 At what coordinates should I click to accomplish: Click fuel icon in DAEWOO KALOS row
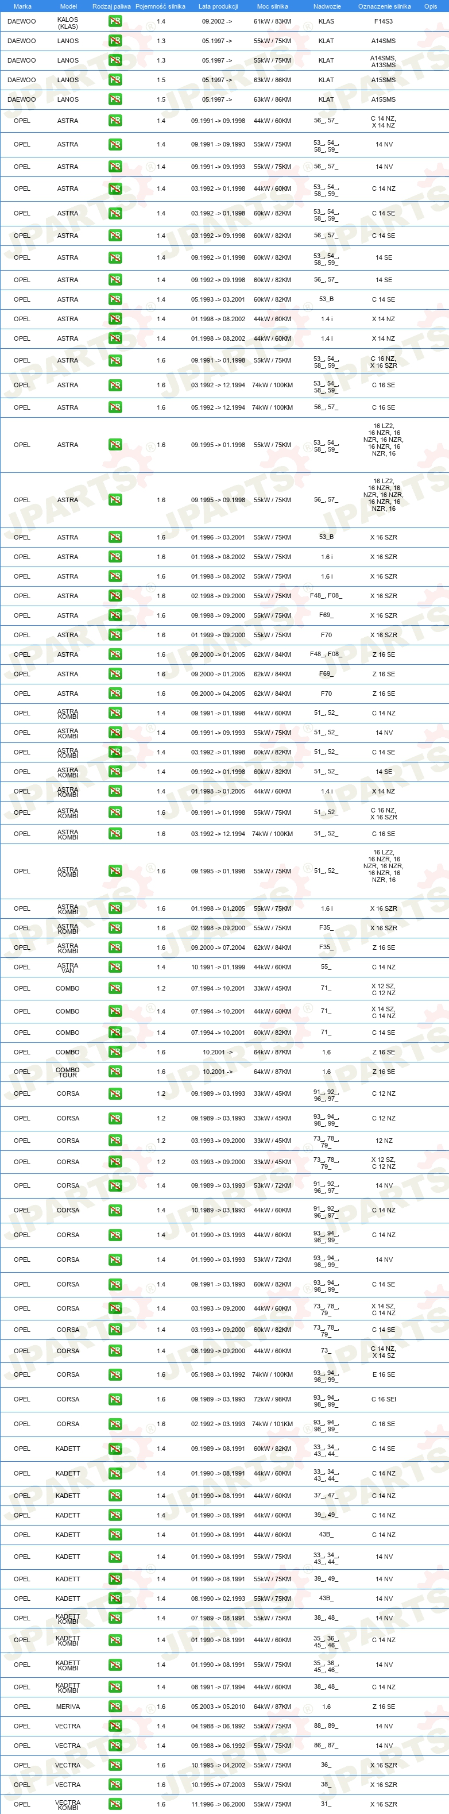pos(115,21)
